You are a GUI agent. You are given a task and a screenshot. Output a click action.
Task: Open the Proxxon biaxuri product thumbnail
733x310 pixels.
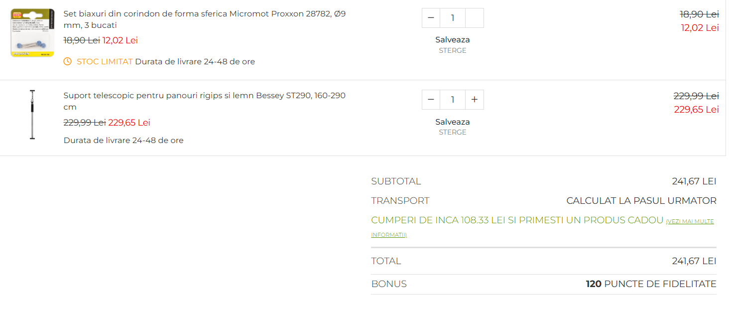tap(32, 32)
